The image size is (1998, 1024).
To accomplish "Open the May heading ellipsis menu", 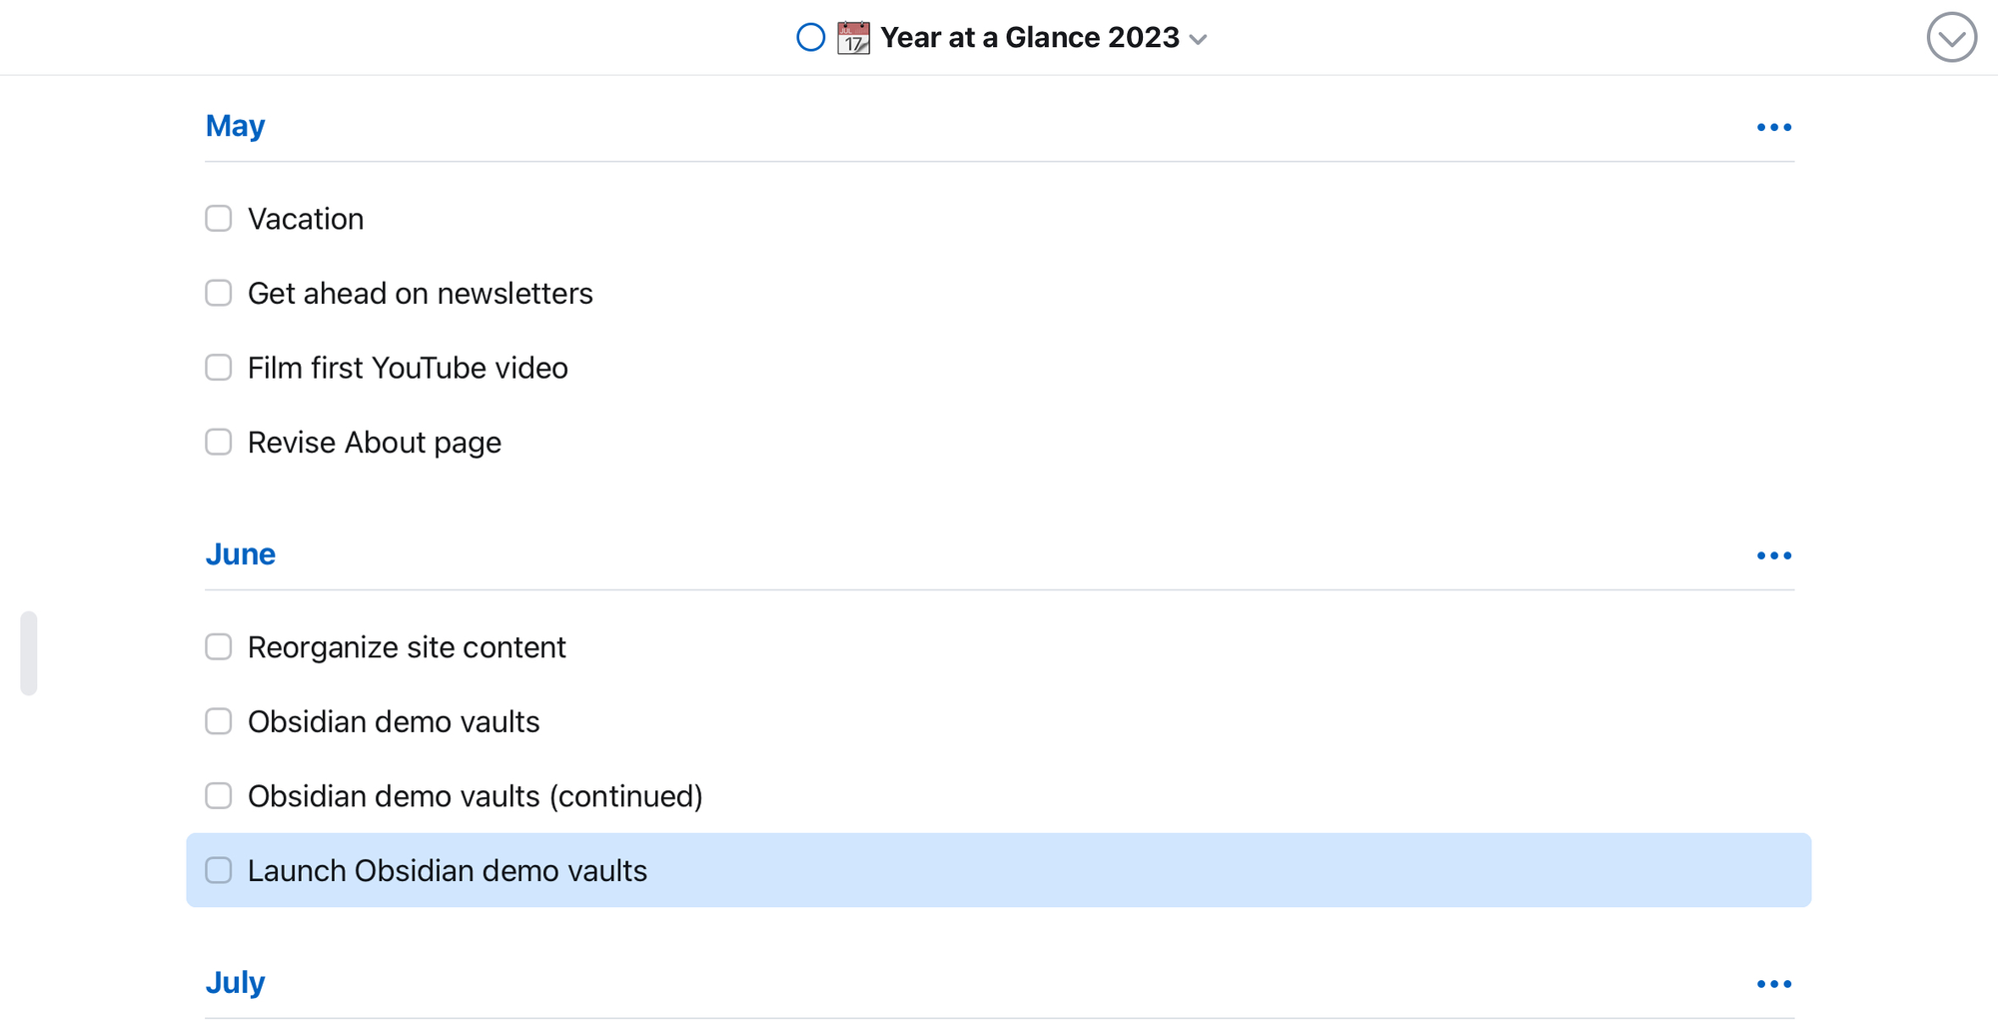I will [x=1774, y=127].
